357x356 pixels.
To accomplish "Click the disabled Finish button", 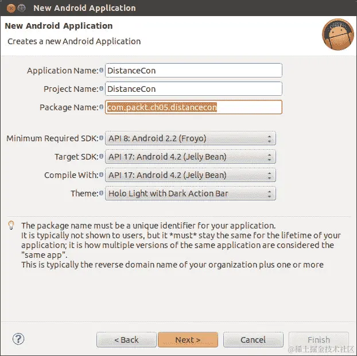I will tap(319, 339).
